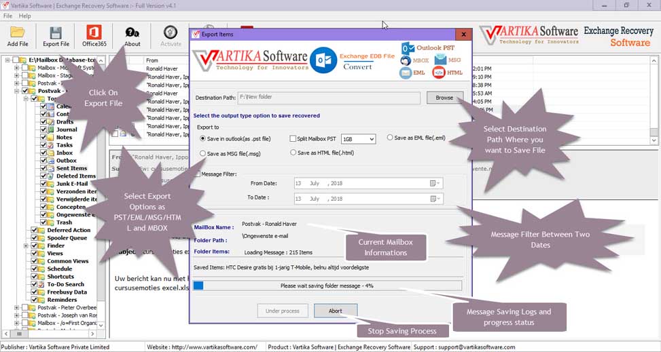Uncheck the Trash folder checkbox

44,222
